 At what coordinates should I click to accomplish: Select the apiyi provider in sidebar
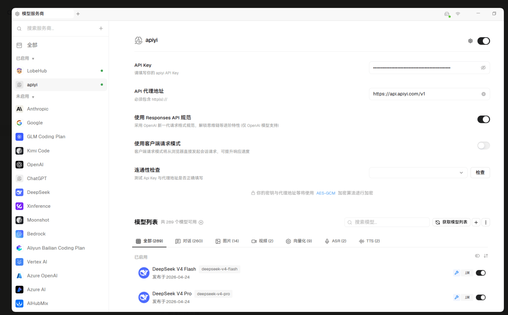pyautogui.click(x=60, y=85)
